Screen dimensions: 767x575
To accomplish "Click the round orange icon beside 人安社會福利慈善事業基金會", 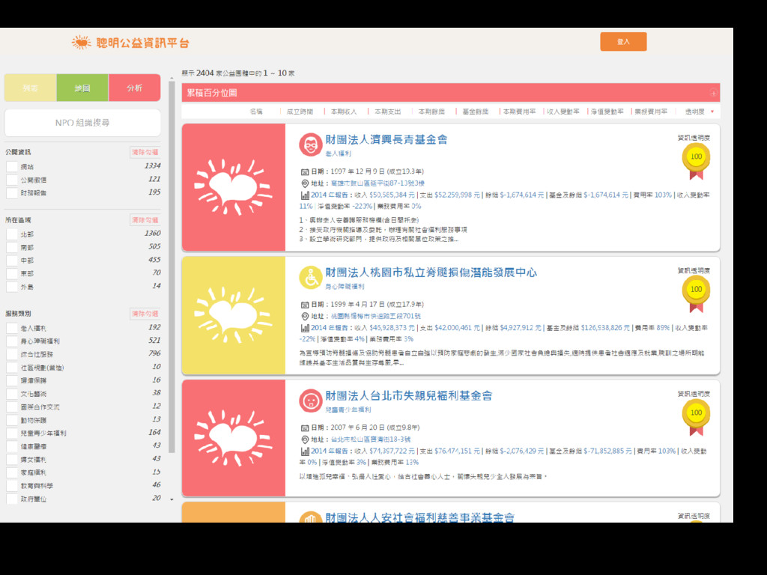I will 311,517.
